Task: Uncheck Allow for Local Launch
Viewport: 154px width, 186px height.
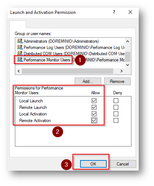Action: pos(94,100)
